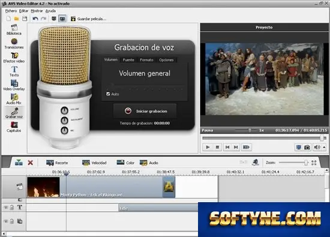Expand the volume dropdown arrow beside the speaker

[324, 147]
